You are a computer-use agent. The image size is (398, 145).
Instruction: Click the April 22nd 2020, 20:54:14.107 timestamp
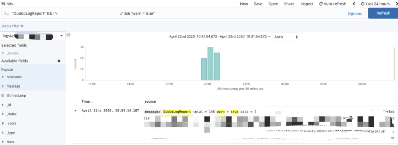tap(110, 111)
